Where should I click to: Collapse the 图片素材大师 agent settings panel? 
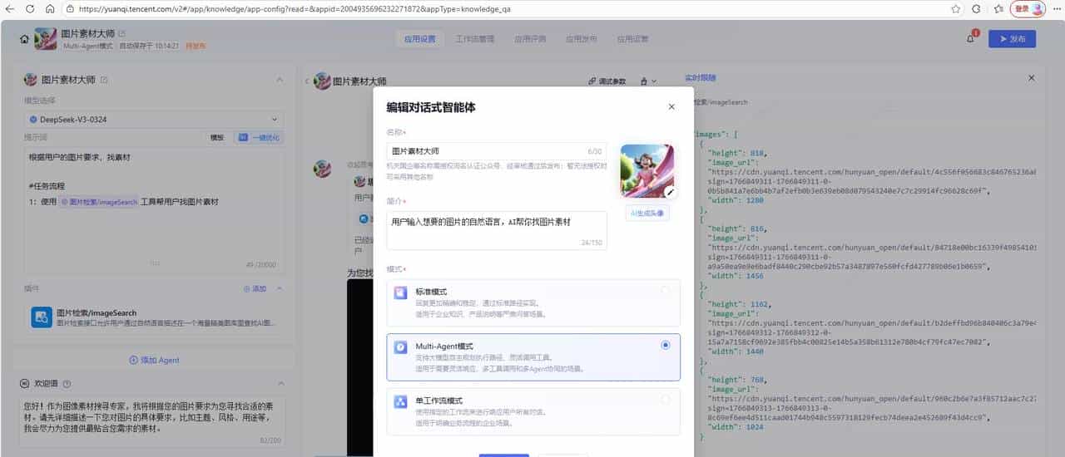click(x=280, y=80)
